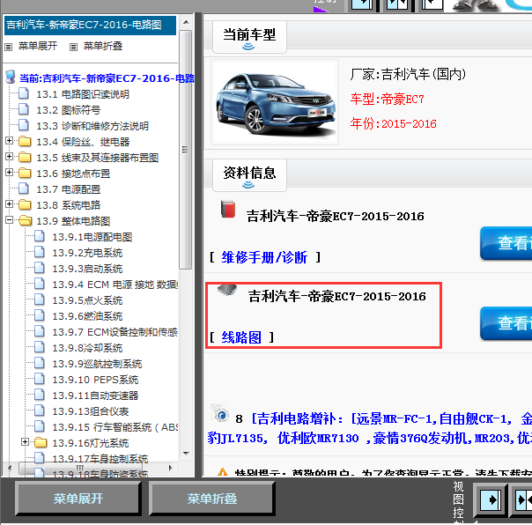Click the orange warning icon by 特别提示
Image resolution: width=532 pixels, height=525 pixels.
pyautogui.click(x=222, y=472)
